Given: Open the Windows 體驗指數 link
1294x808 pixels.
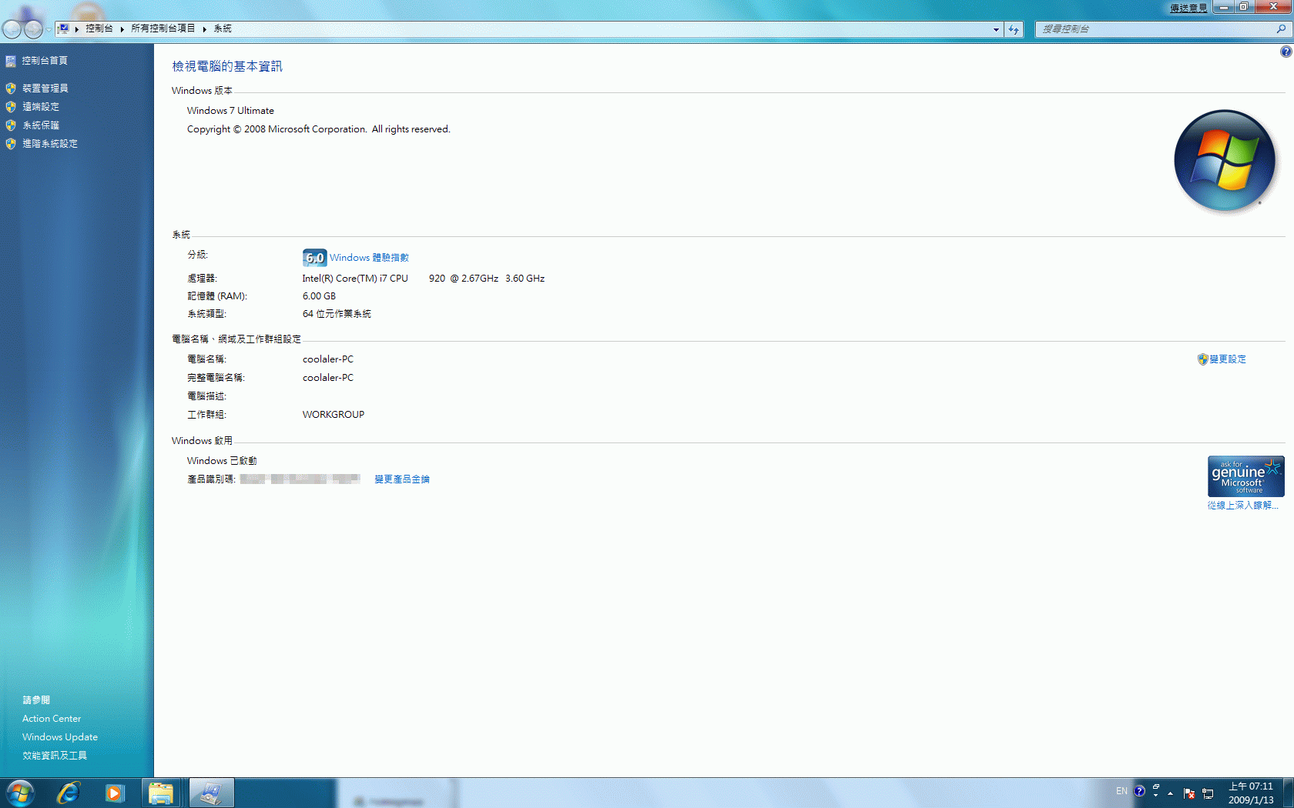Looking at the screenshot, I should pyautogui.click(x=369, y=258).
